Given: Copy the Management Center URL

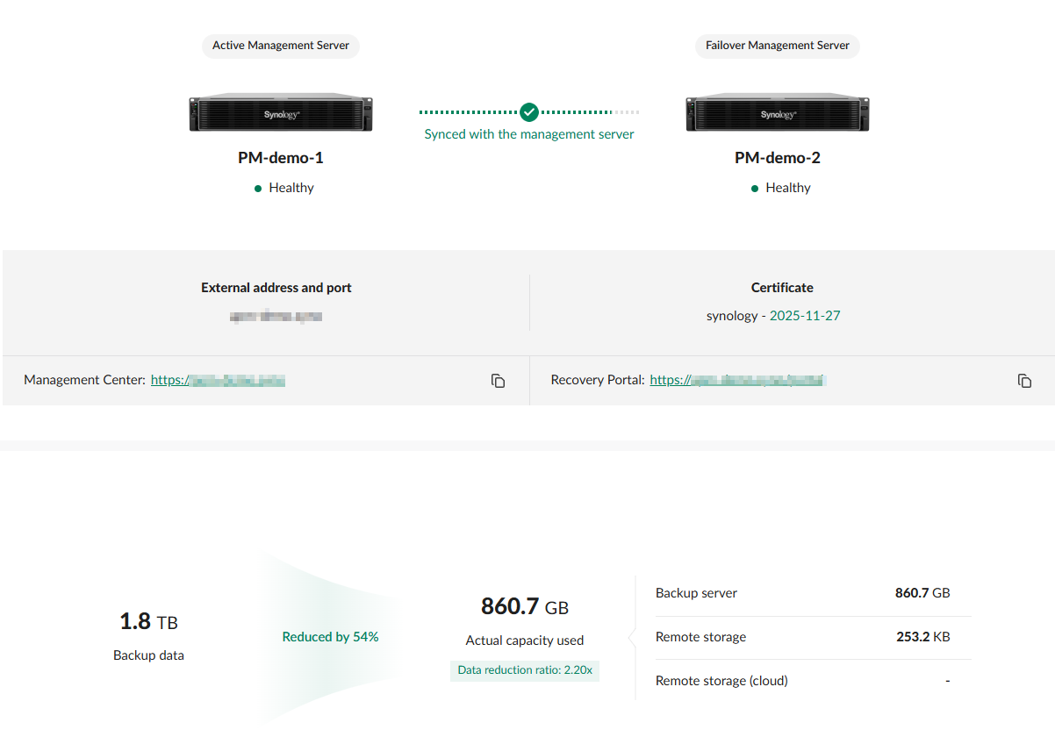Looking at the screenshot, I should click(x=498, y=381).
